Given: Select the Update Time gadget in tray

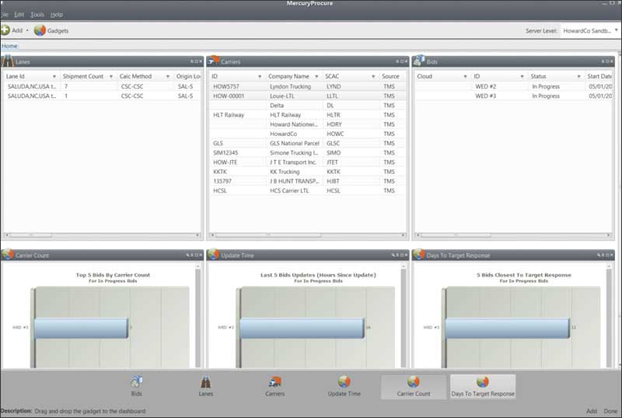Looking at the screenshot, I should [344, 386].
